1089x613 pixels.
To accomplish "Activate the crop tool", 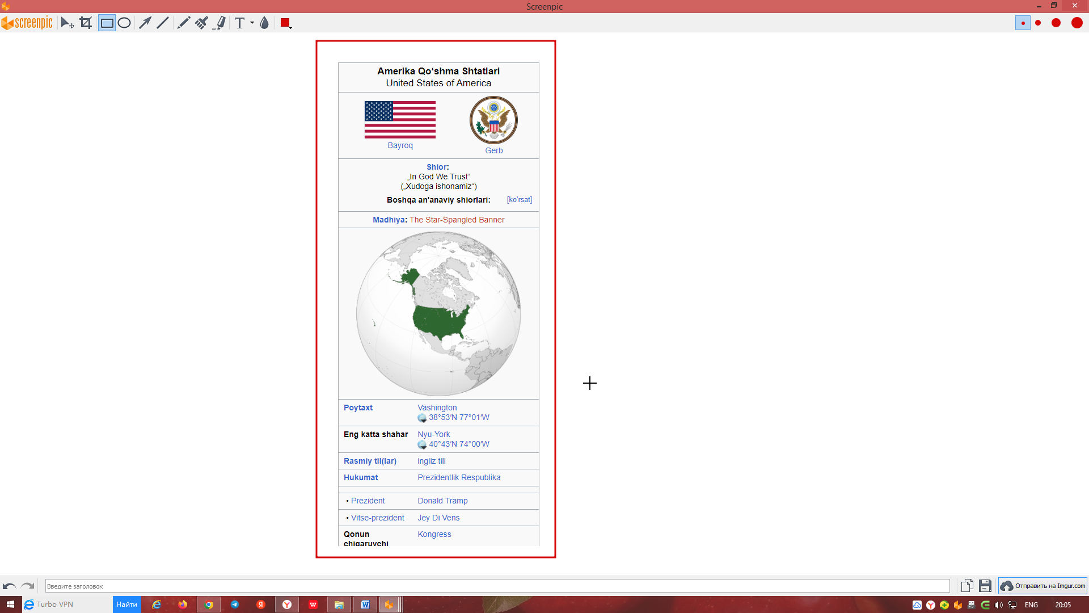I will click(86, 23).
